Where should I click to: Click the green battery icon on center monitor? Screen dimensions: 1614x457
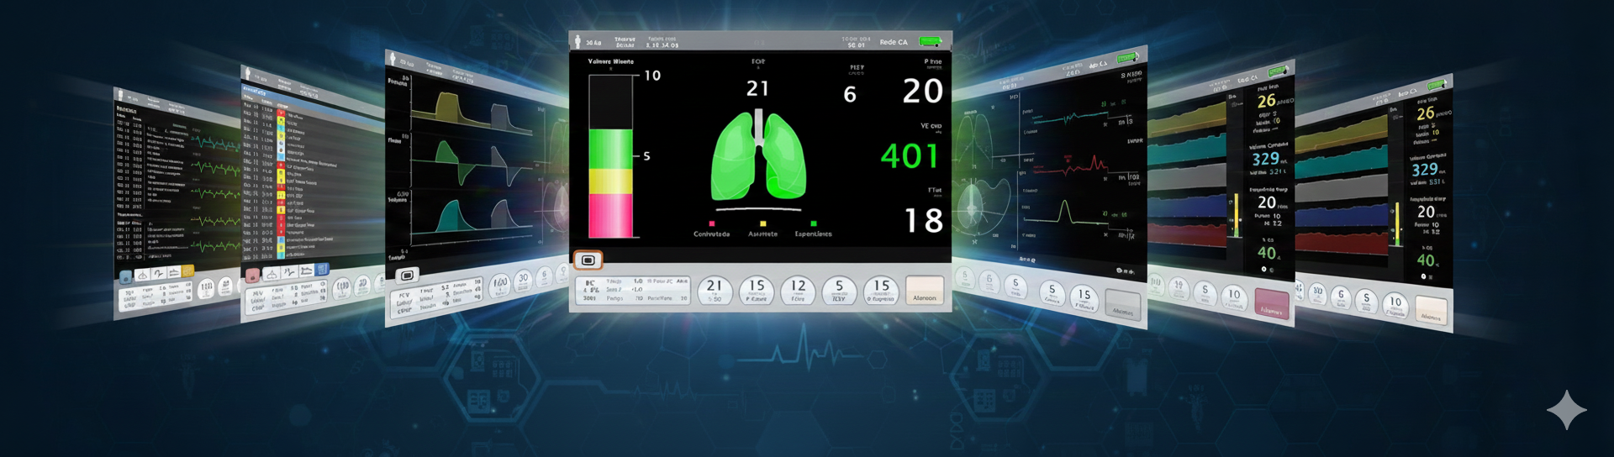930,41
